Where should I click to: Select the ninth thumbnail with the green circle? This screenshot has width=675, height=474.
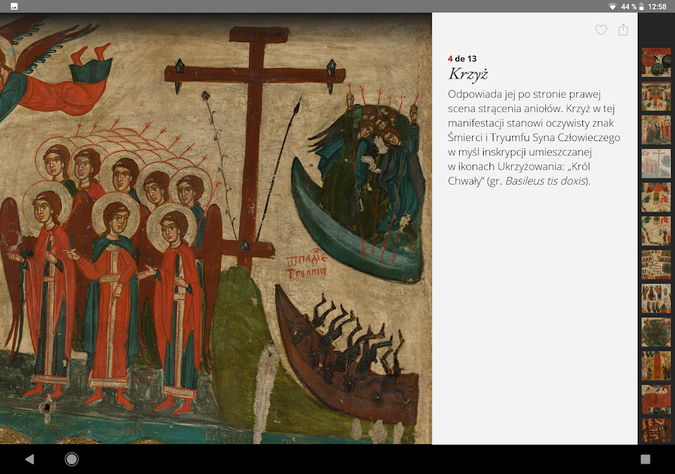[656, 332]
